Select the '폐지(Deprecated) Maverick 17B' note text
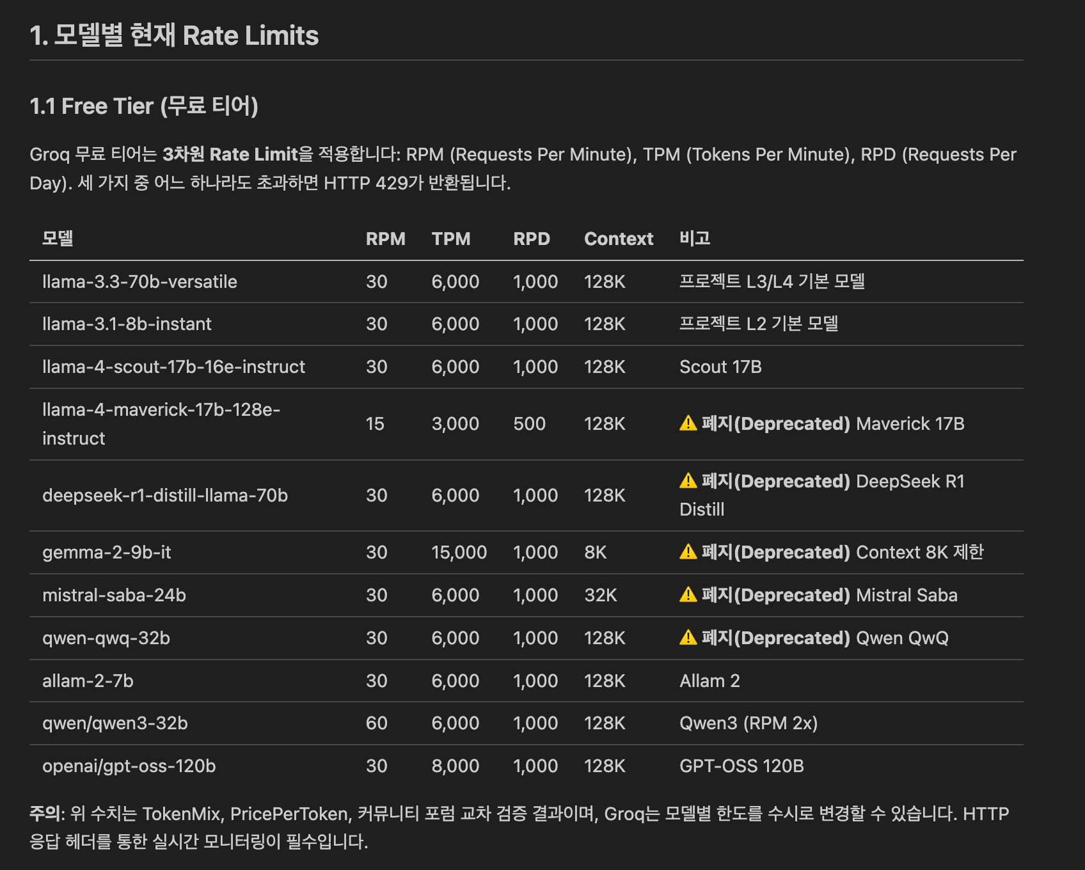Screen dimensions: 1085x870 click(833, 423)
